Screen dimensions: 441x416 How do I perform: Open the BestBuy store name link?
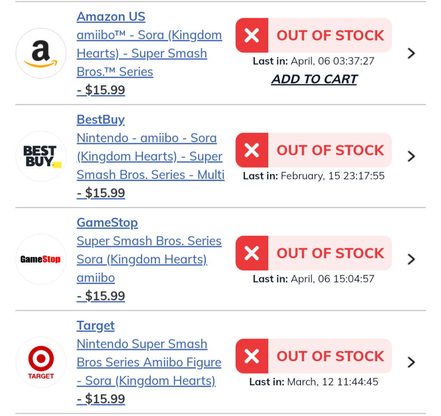point(100,119)
